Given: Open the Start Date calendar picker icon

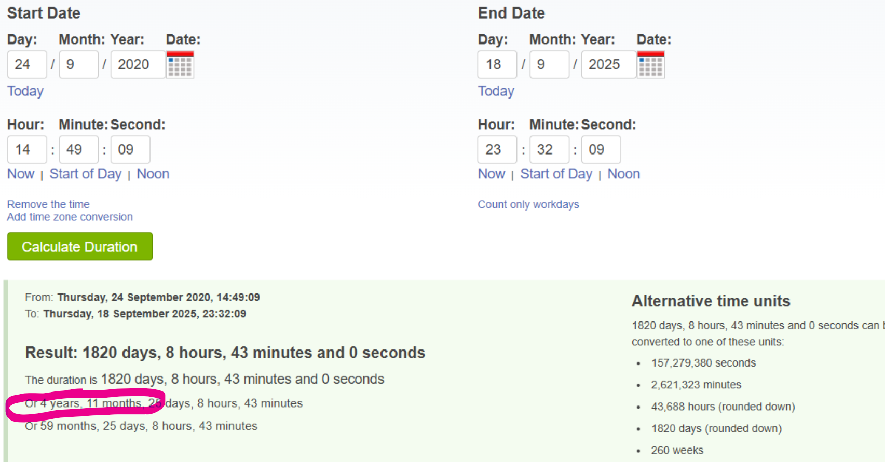Looking at the screenshot, I should click(180, 65).
